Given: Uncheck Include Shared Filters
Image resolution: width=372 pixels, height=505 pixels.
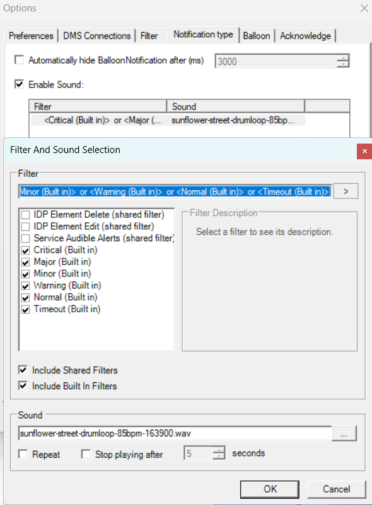Looking at the screenshot, I should tap(23, 370).
